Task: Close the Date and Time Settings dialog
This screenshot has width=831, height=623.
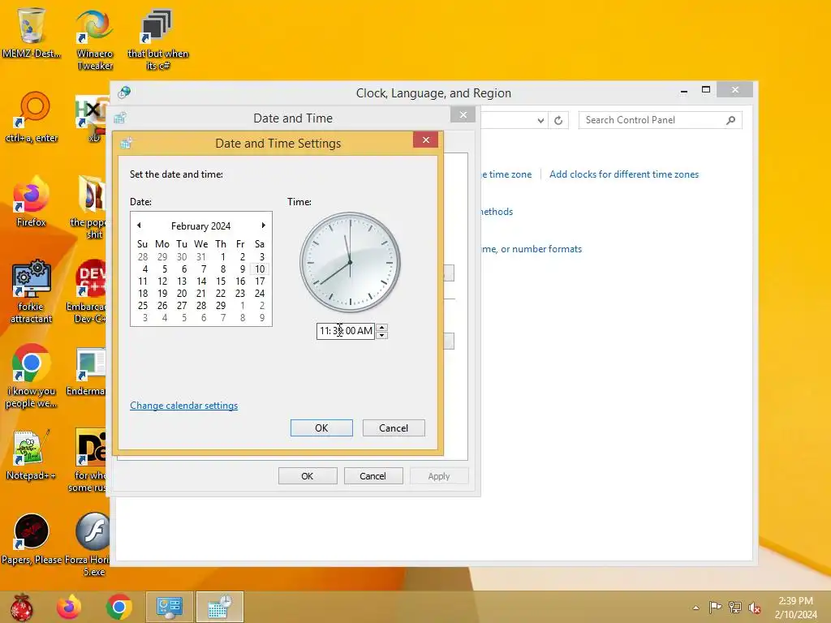Action: 425,140
